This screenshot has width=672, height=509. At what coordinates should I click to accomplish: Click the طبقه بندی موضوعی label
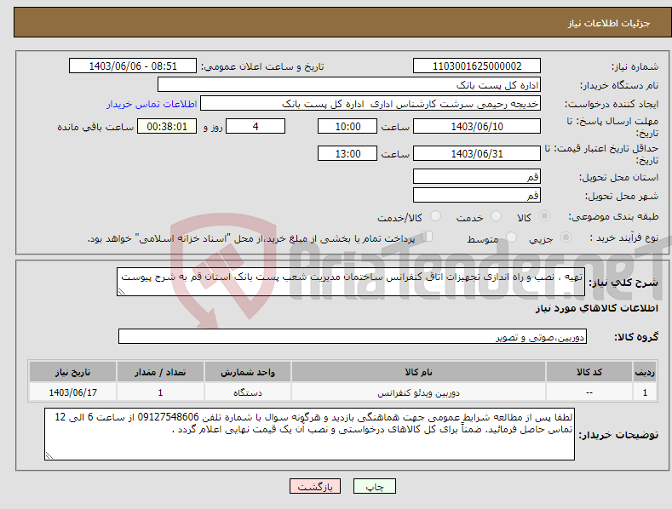pos(613,217)
